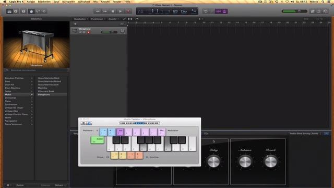The width and height of the screenshot is (334, 188).
Task: Solo the Vibraphone track
Action: pos(84,32)
